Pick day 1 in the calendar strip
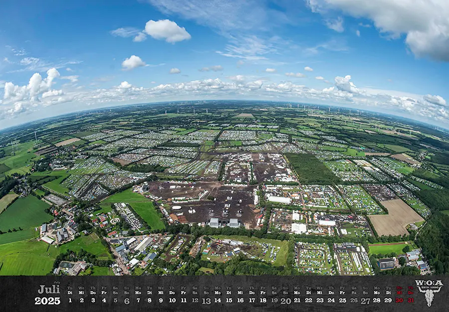 tap(70, 300)
